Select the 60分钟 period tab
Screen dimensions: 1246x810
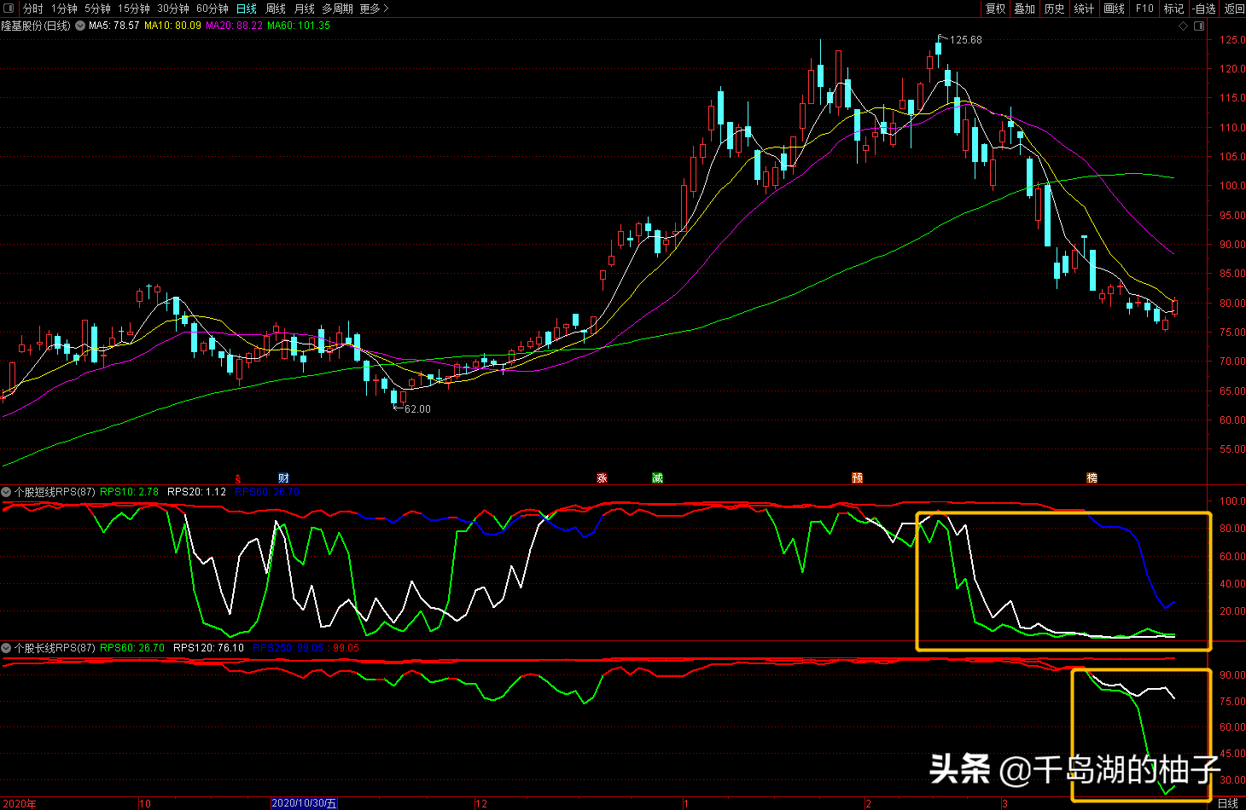click(213, 9)
